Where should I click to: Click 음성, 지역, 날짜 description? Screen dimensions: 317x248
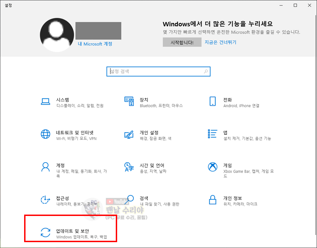(153, 171)
